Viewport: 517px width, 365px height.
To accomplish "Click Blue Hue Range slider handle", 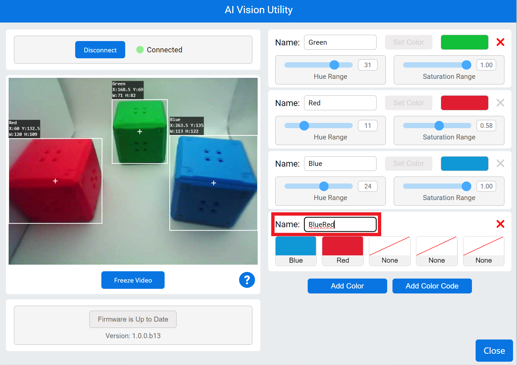I will 324,186.
